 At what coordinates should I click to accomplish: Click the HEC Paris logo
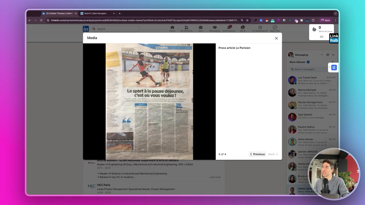[91, 186]
